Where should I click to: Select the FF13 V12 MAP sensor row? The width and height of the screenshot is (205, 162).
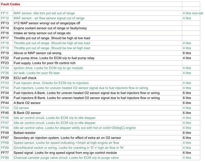tap(100, 23)
